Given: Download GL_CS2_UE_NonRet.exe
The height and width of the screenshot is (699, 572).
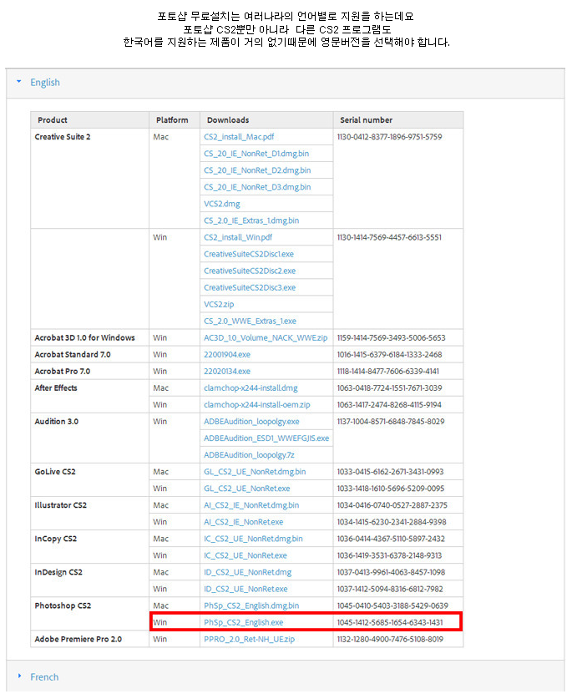Looking at the screenshot, I should click(247, 489).
